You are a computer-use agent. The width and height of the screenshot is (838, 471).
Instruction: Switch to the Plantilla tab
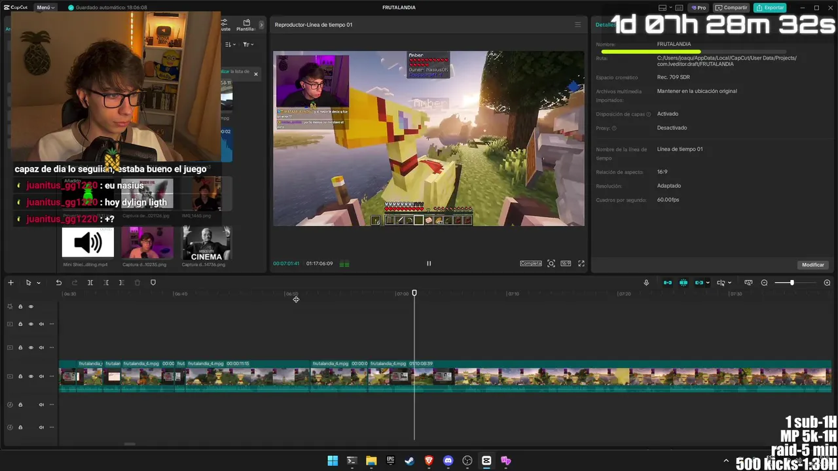246,25
